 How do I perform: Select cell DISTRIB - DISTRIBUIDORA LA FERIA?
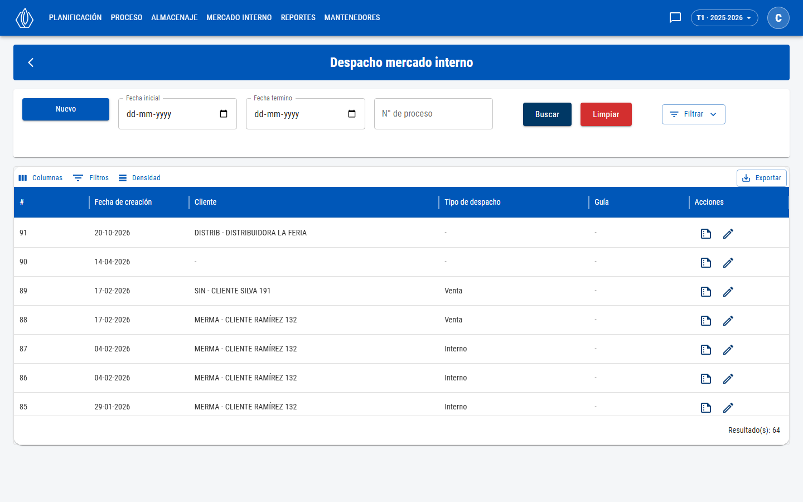coord(314,233)
